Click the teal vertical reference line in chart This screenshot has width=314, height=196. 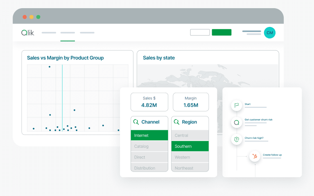[x=62, y=98]
